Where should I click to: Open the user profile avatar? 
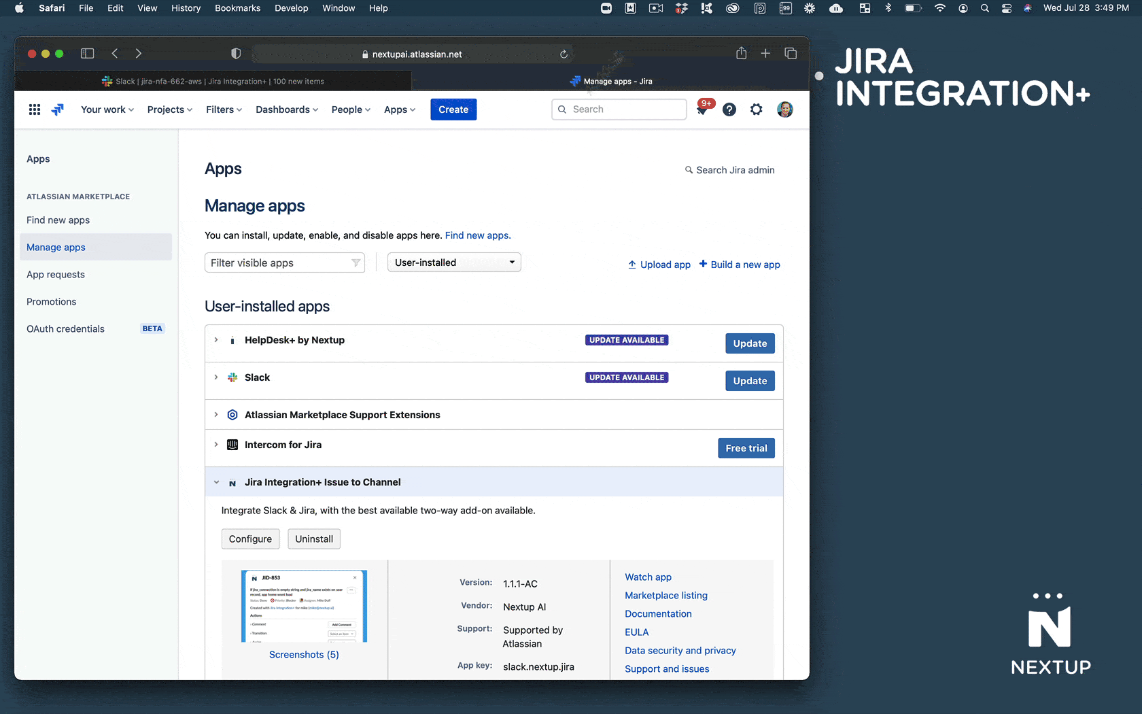click(x=785, y=109)
